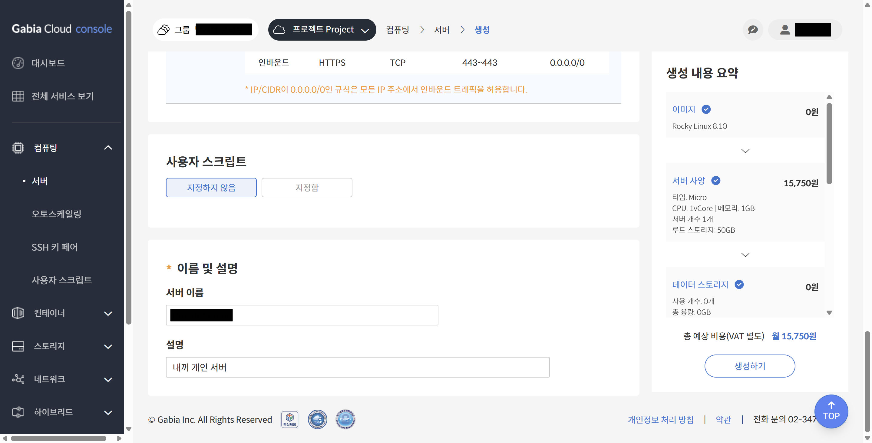Click the 생성하기 button
This screenshot has height=443, width=872.
(749, 366)
